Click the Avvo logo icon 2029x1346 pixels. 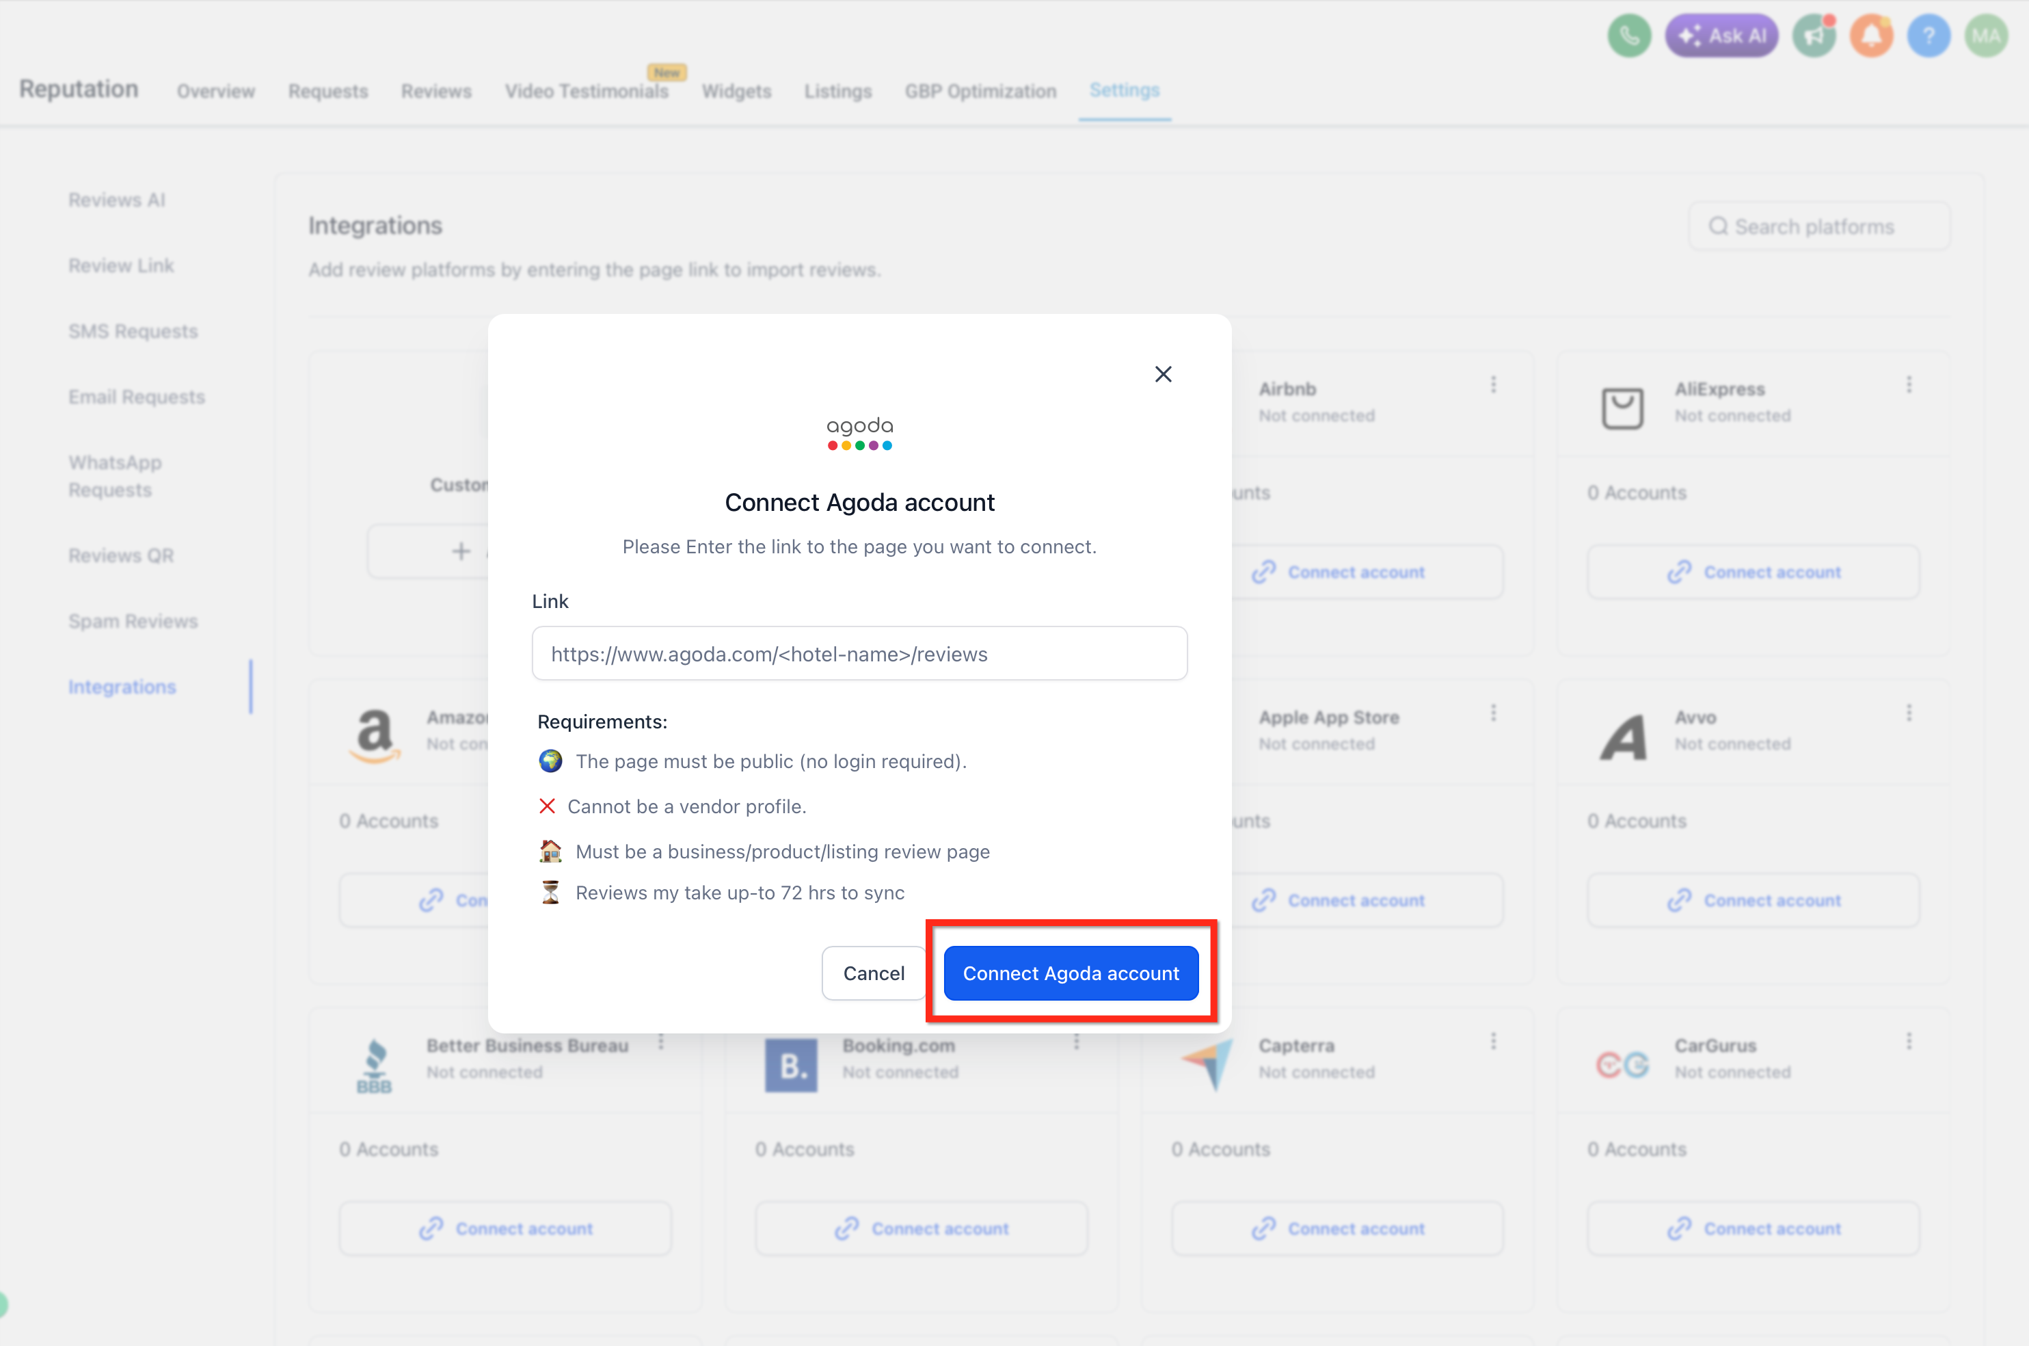pos(1623,737)
